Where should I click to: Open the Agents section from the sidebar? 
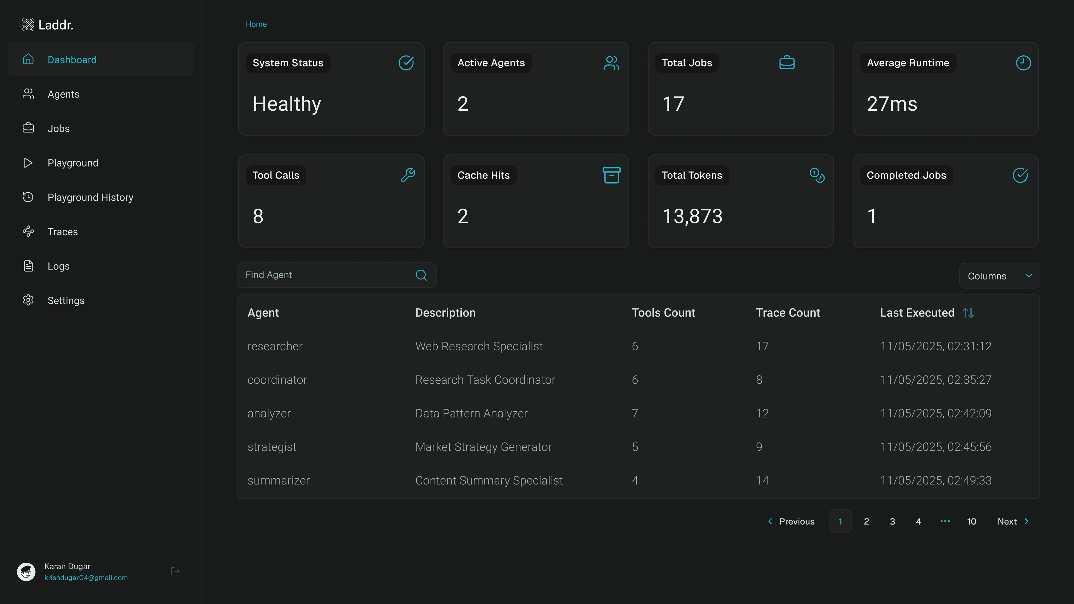pyautogui.click(x=63, y=94)
